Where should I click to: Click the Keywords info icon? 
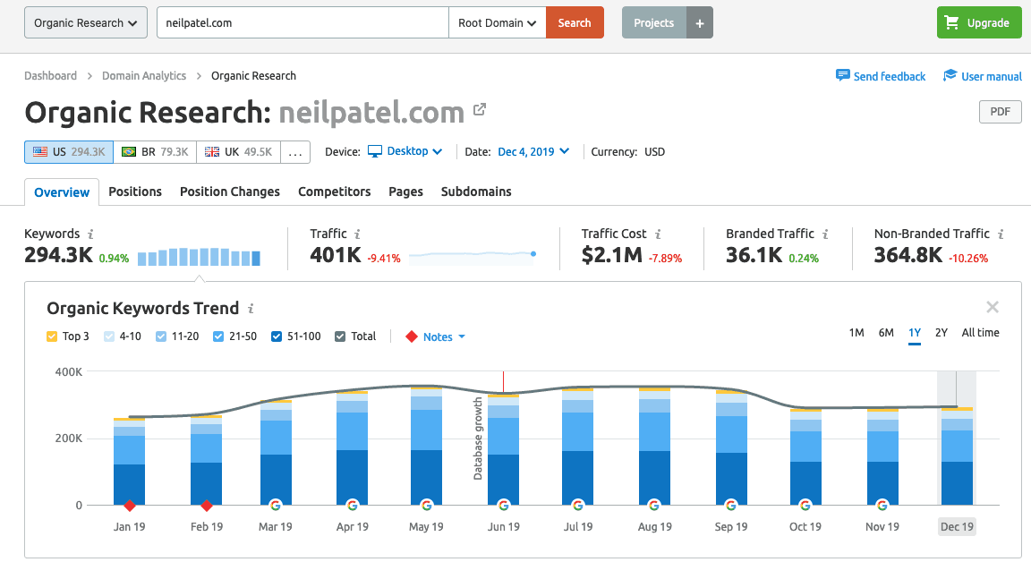click(90, 234)
